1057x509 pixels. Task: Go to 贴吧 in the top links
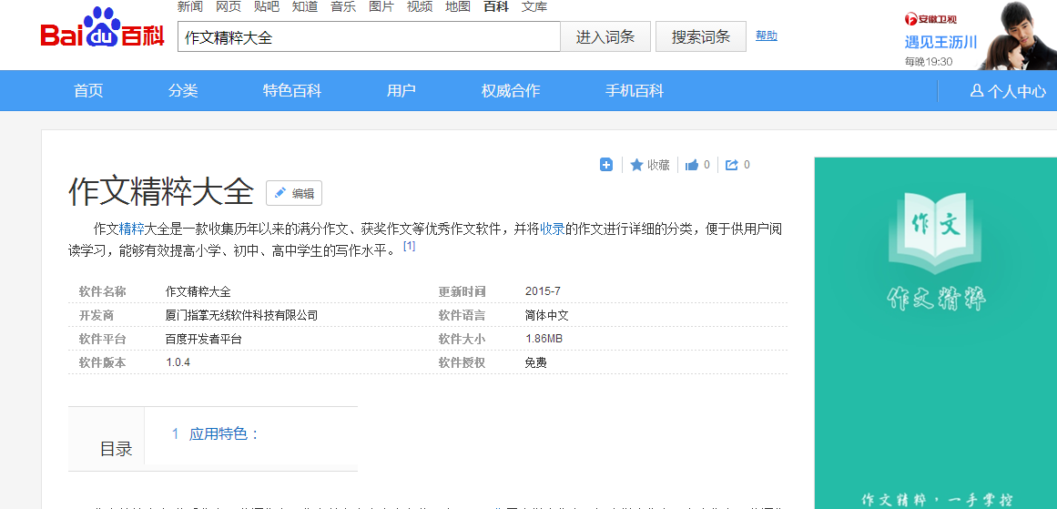point(267,6)
